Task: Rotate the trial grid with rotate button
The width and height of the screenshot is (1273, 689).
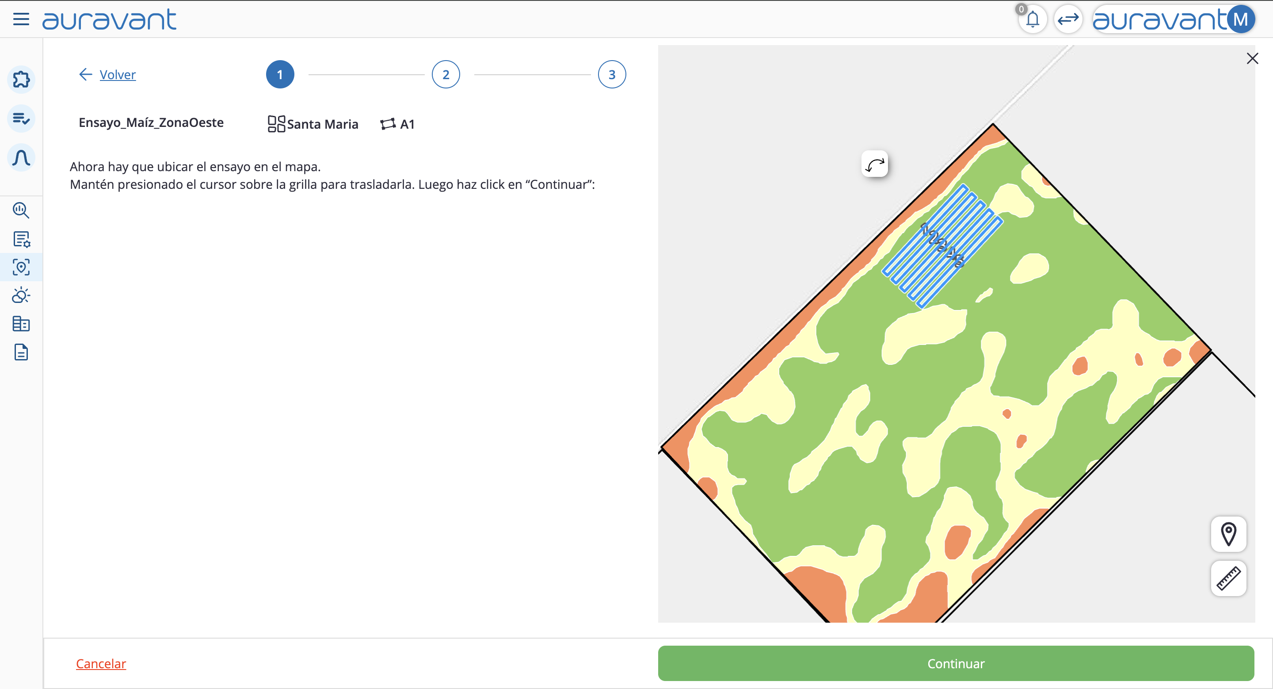Action: coord(875,164)
